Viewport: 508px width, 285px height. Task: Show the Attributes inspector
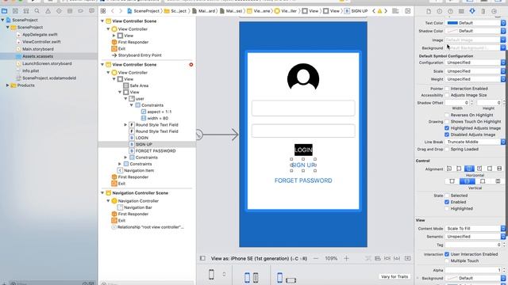pyautogui.click(x=472, y=11)
